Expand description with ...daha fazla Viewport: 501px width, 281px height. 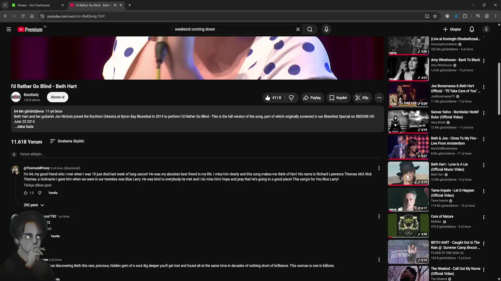click(x=24, y=127)
